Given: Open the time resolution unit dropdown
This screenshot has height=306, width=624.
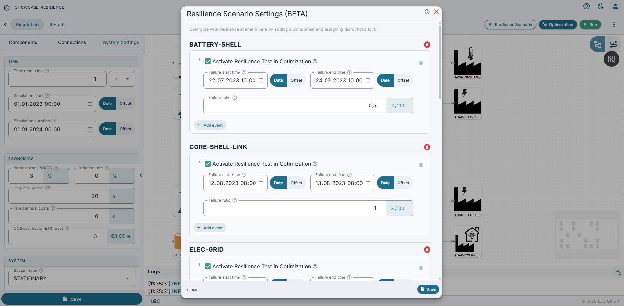Looking at the screenshot, I should [x=122, y=79].
